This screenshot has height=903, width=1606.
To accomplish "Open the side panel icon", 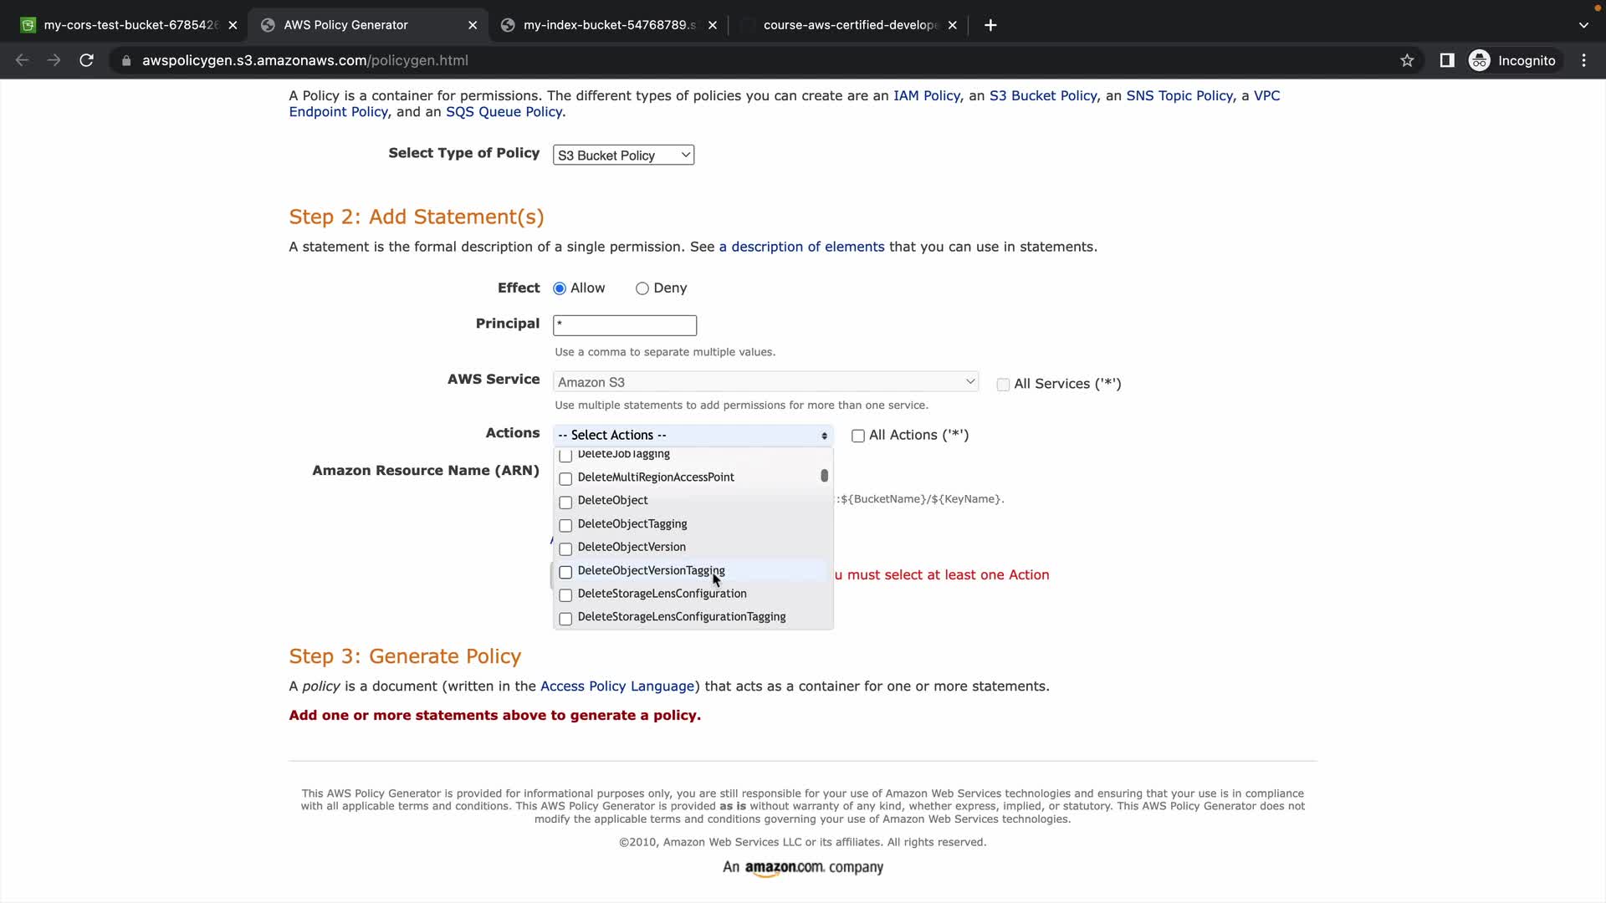I will (1447, 60).
